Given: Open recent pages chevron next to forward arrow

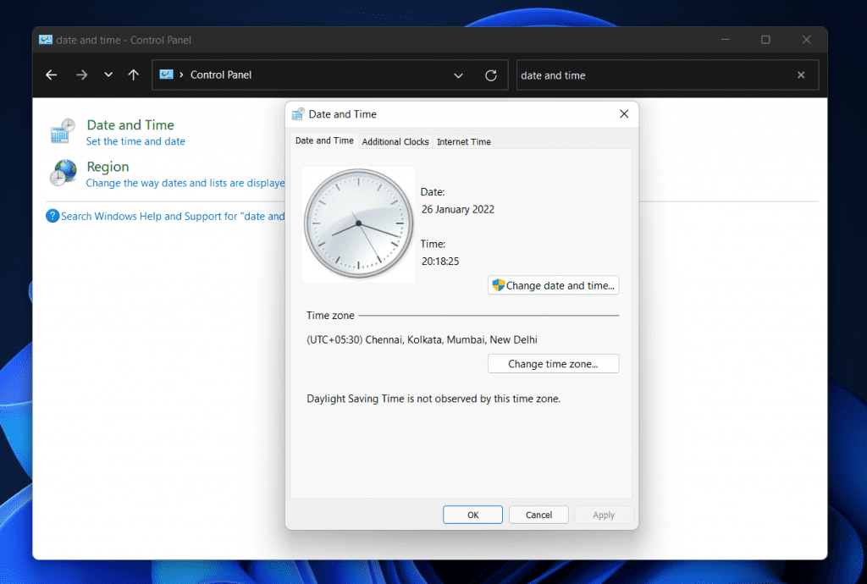Looking at the screenshot, I should pyautogui.click(x=108, y=74).
